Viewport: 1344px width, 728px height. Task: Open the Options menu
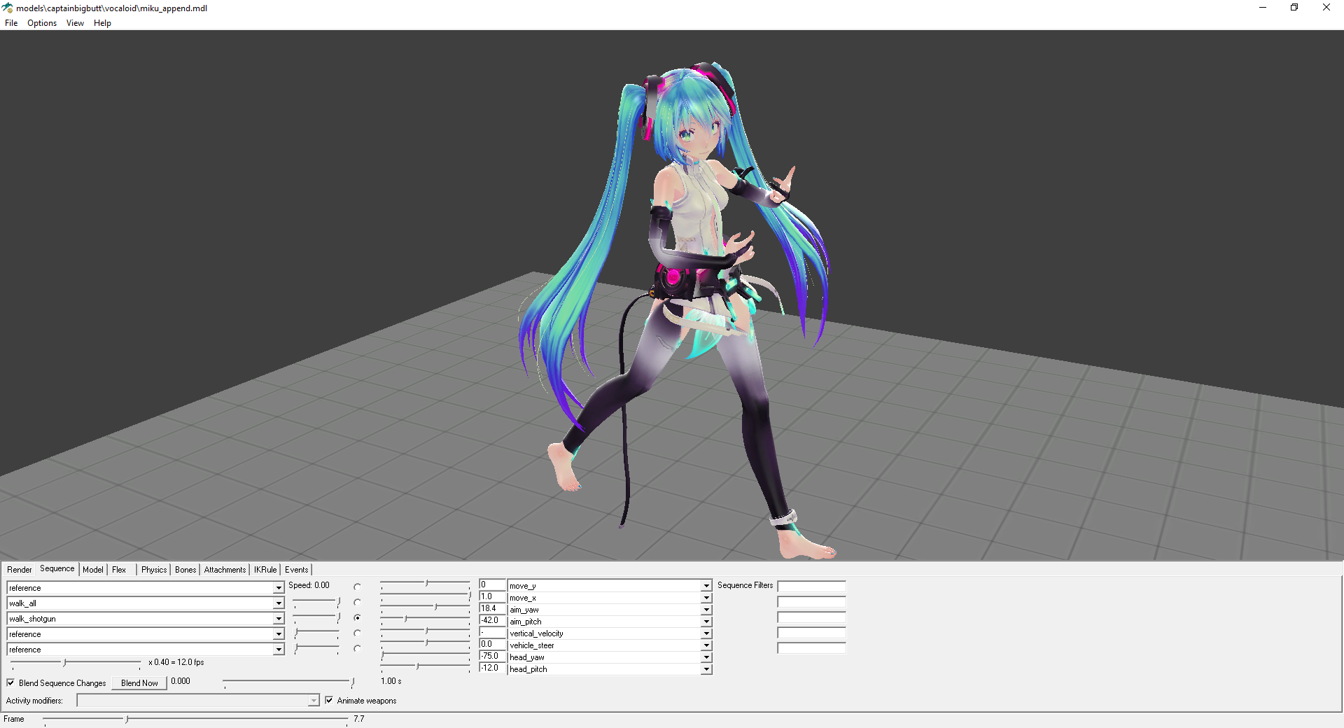point(42,23)
